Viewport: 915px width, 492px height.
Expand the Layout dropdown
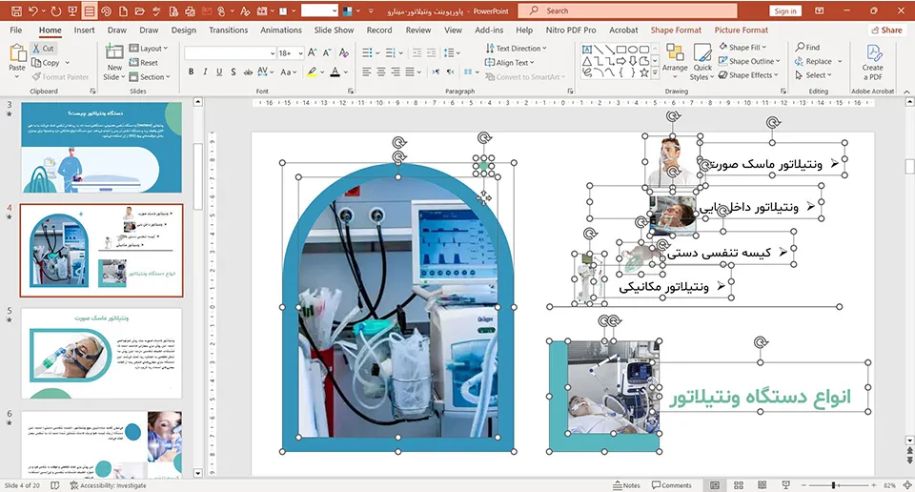pos(149,49)
